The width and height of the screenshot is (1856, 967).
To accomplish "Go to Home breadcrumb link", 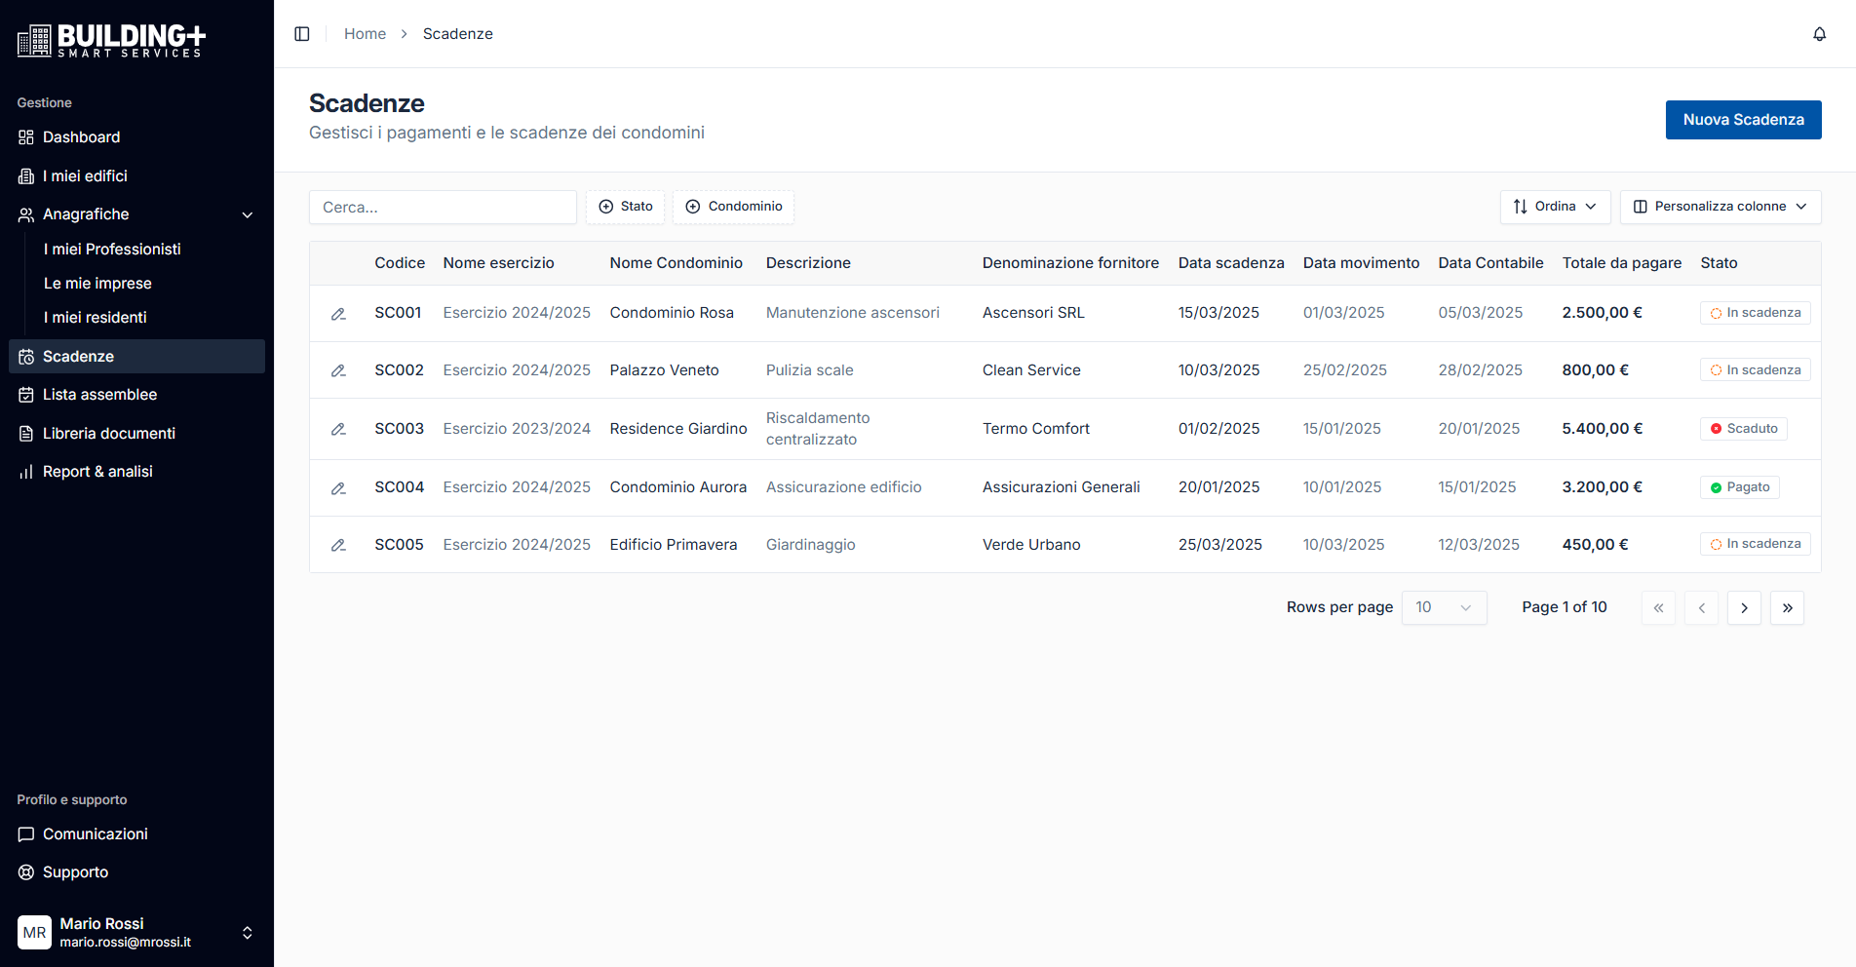I will click(365, 34).
